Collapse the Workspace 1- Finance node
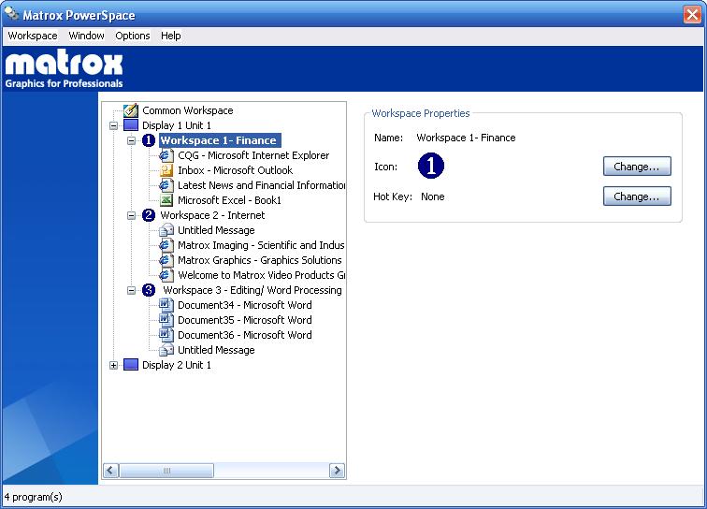Screen dimensions: 707x509 click(x=131, y=140)
